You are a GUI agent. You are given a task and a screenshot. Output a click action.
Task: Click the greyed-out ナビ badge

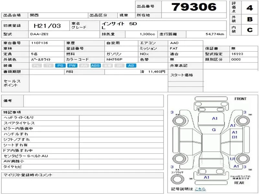37,66
